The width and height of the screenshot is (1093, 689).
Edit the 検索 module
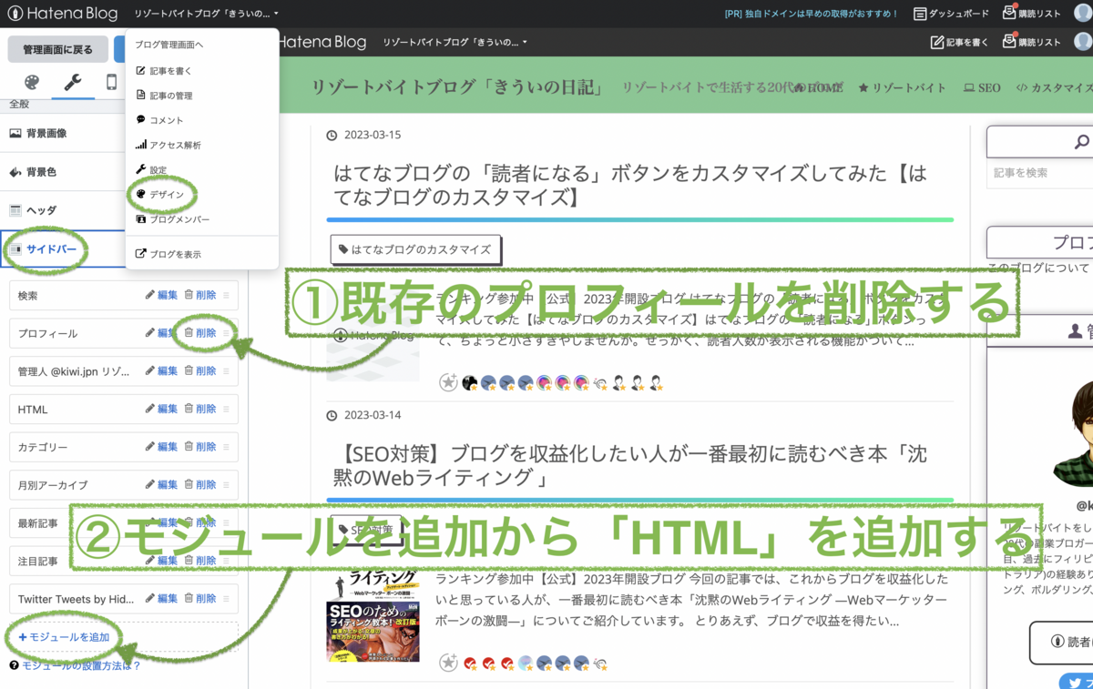(161, 295)
